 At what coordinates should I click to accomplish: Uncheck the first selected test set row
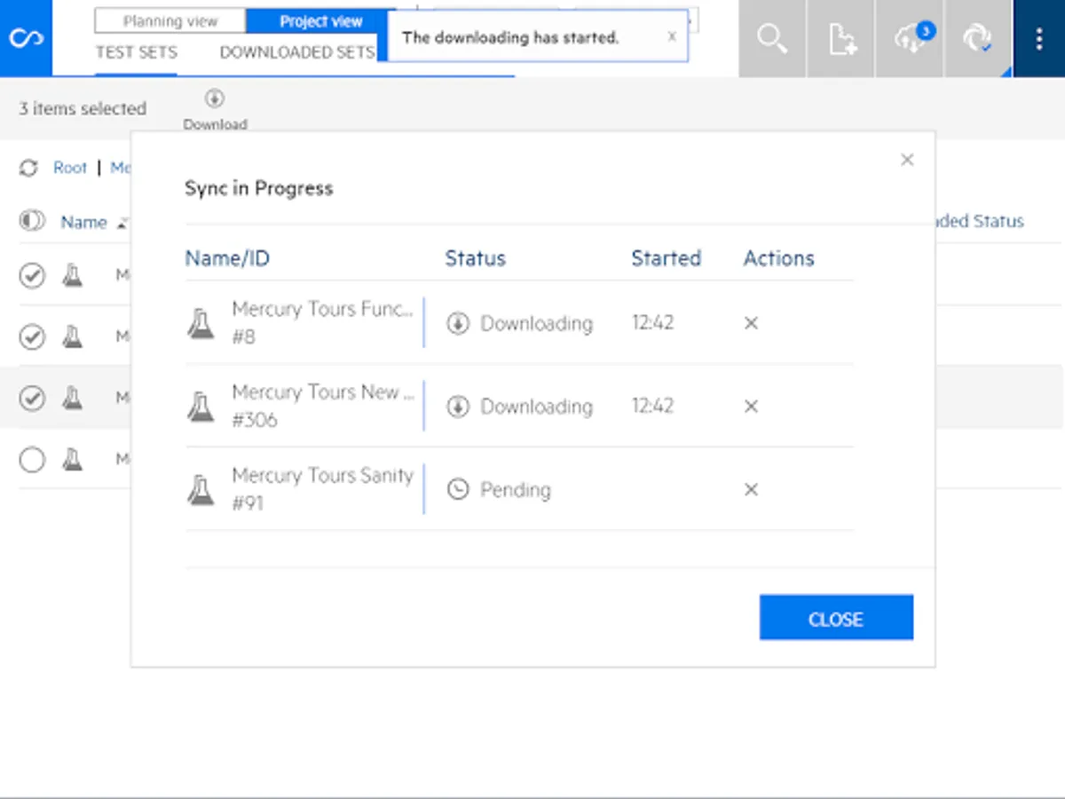[x=32, y=276]
